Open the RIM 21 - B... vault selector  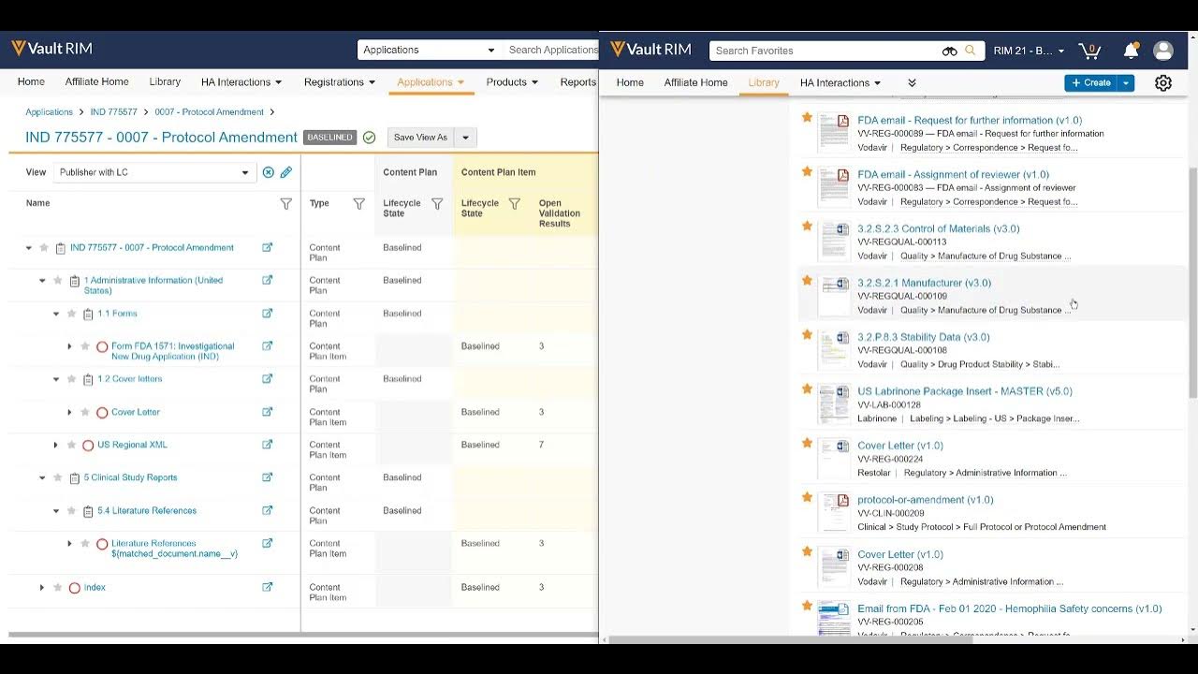(1030, 51)
